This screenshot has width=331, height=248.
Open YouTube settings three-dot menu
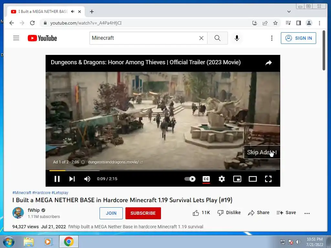pyautogui.click(x=272, y=38)
